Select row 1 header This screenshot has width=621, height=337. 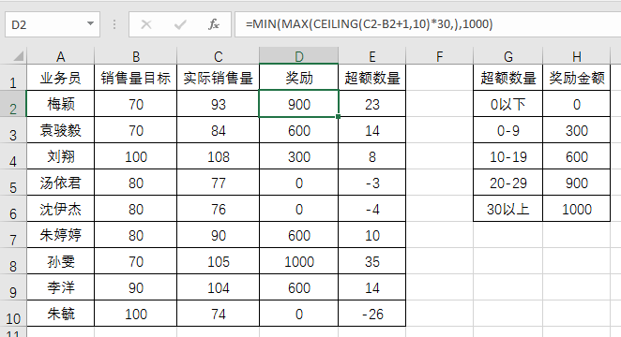[13, 78]
